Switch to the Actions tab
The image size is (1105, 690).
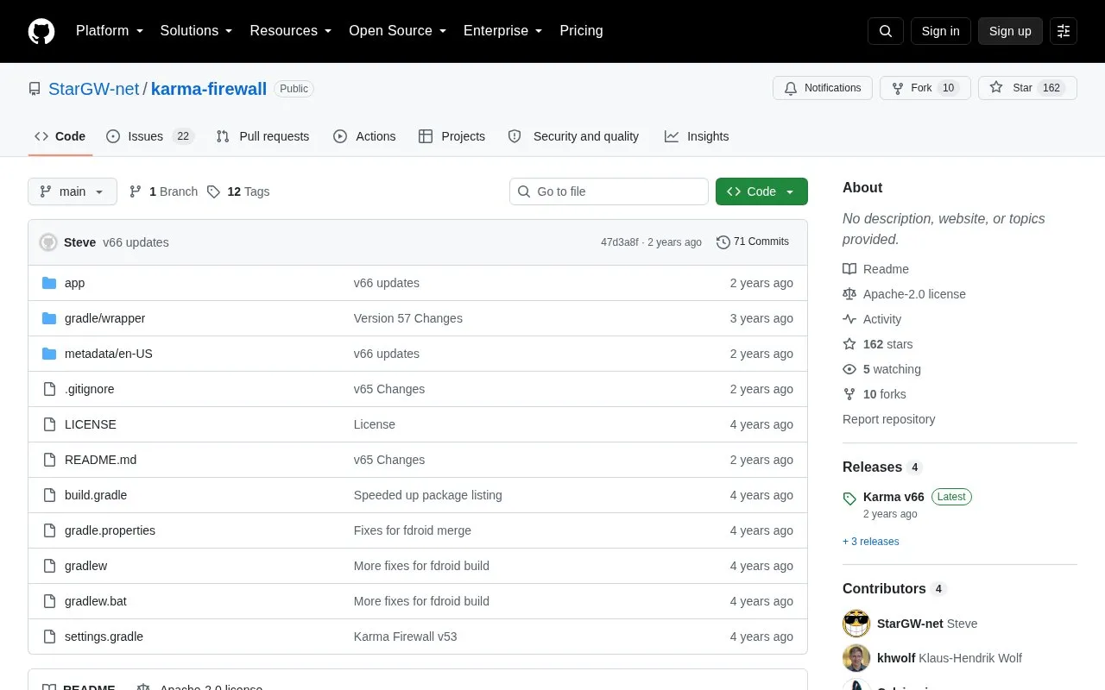tap(364, 136)
